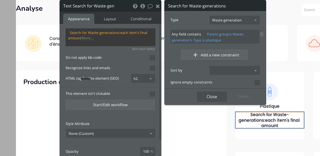
Task: Enable 'Do not apply bb-code' checkbox
Action: pos(152,58)
